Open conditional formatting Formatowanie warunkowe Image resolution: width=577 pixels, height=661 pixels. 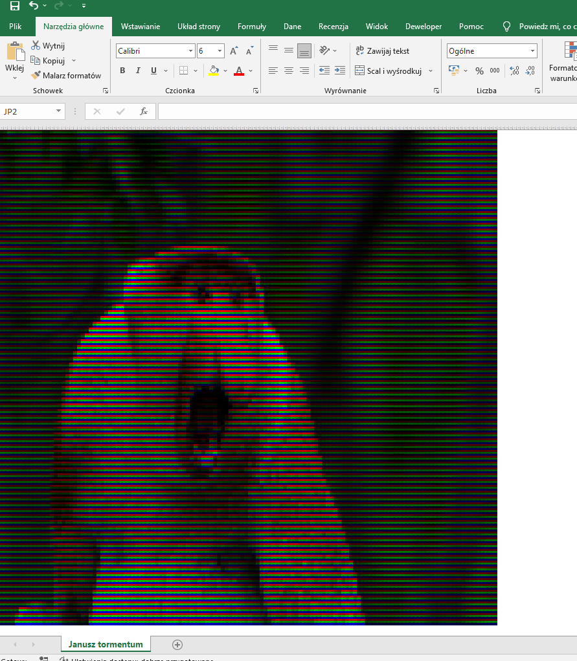[x=564, y=62]
